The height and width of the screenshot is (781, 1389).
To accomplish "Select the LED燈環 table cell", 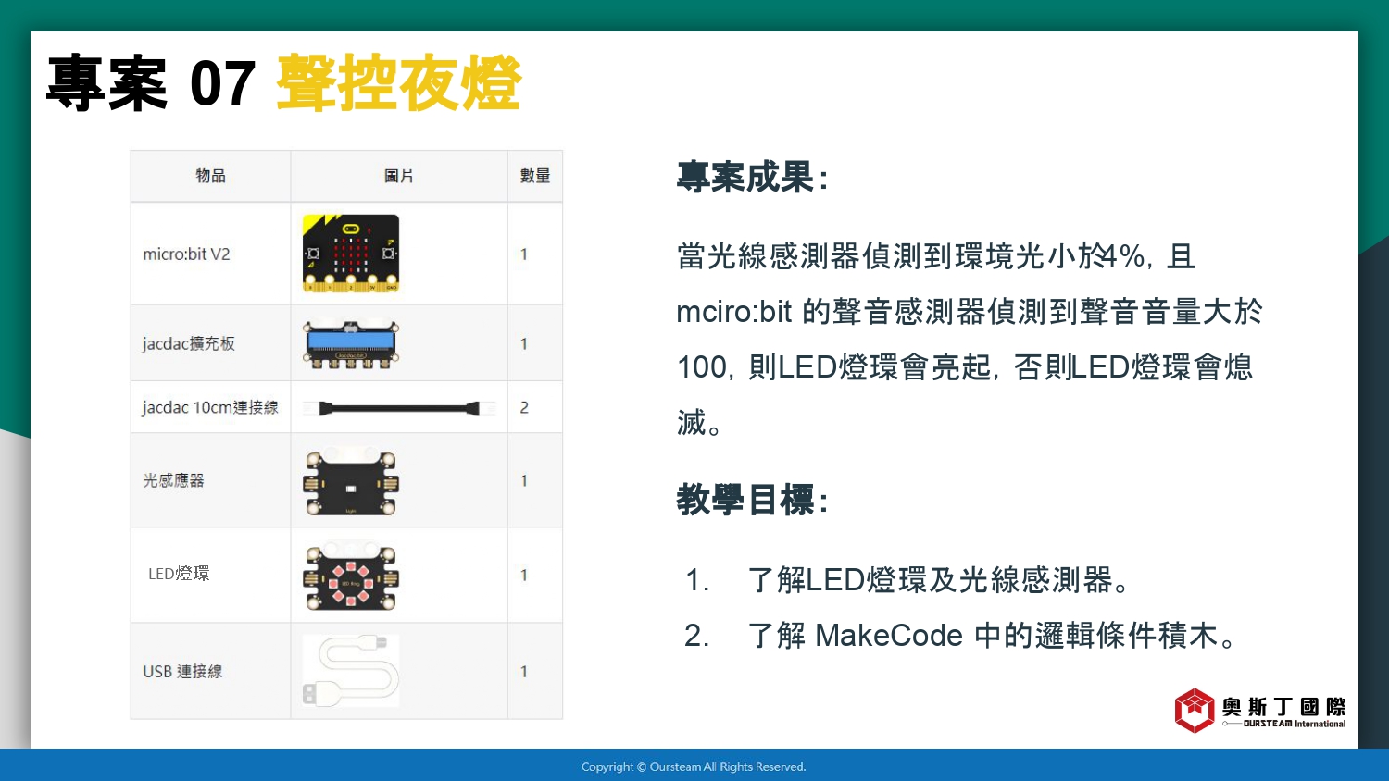I will point(210,575).
